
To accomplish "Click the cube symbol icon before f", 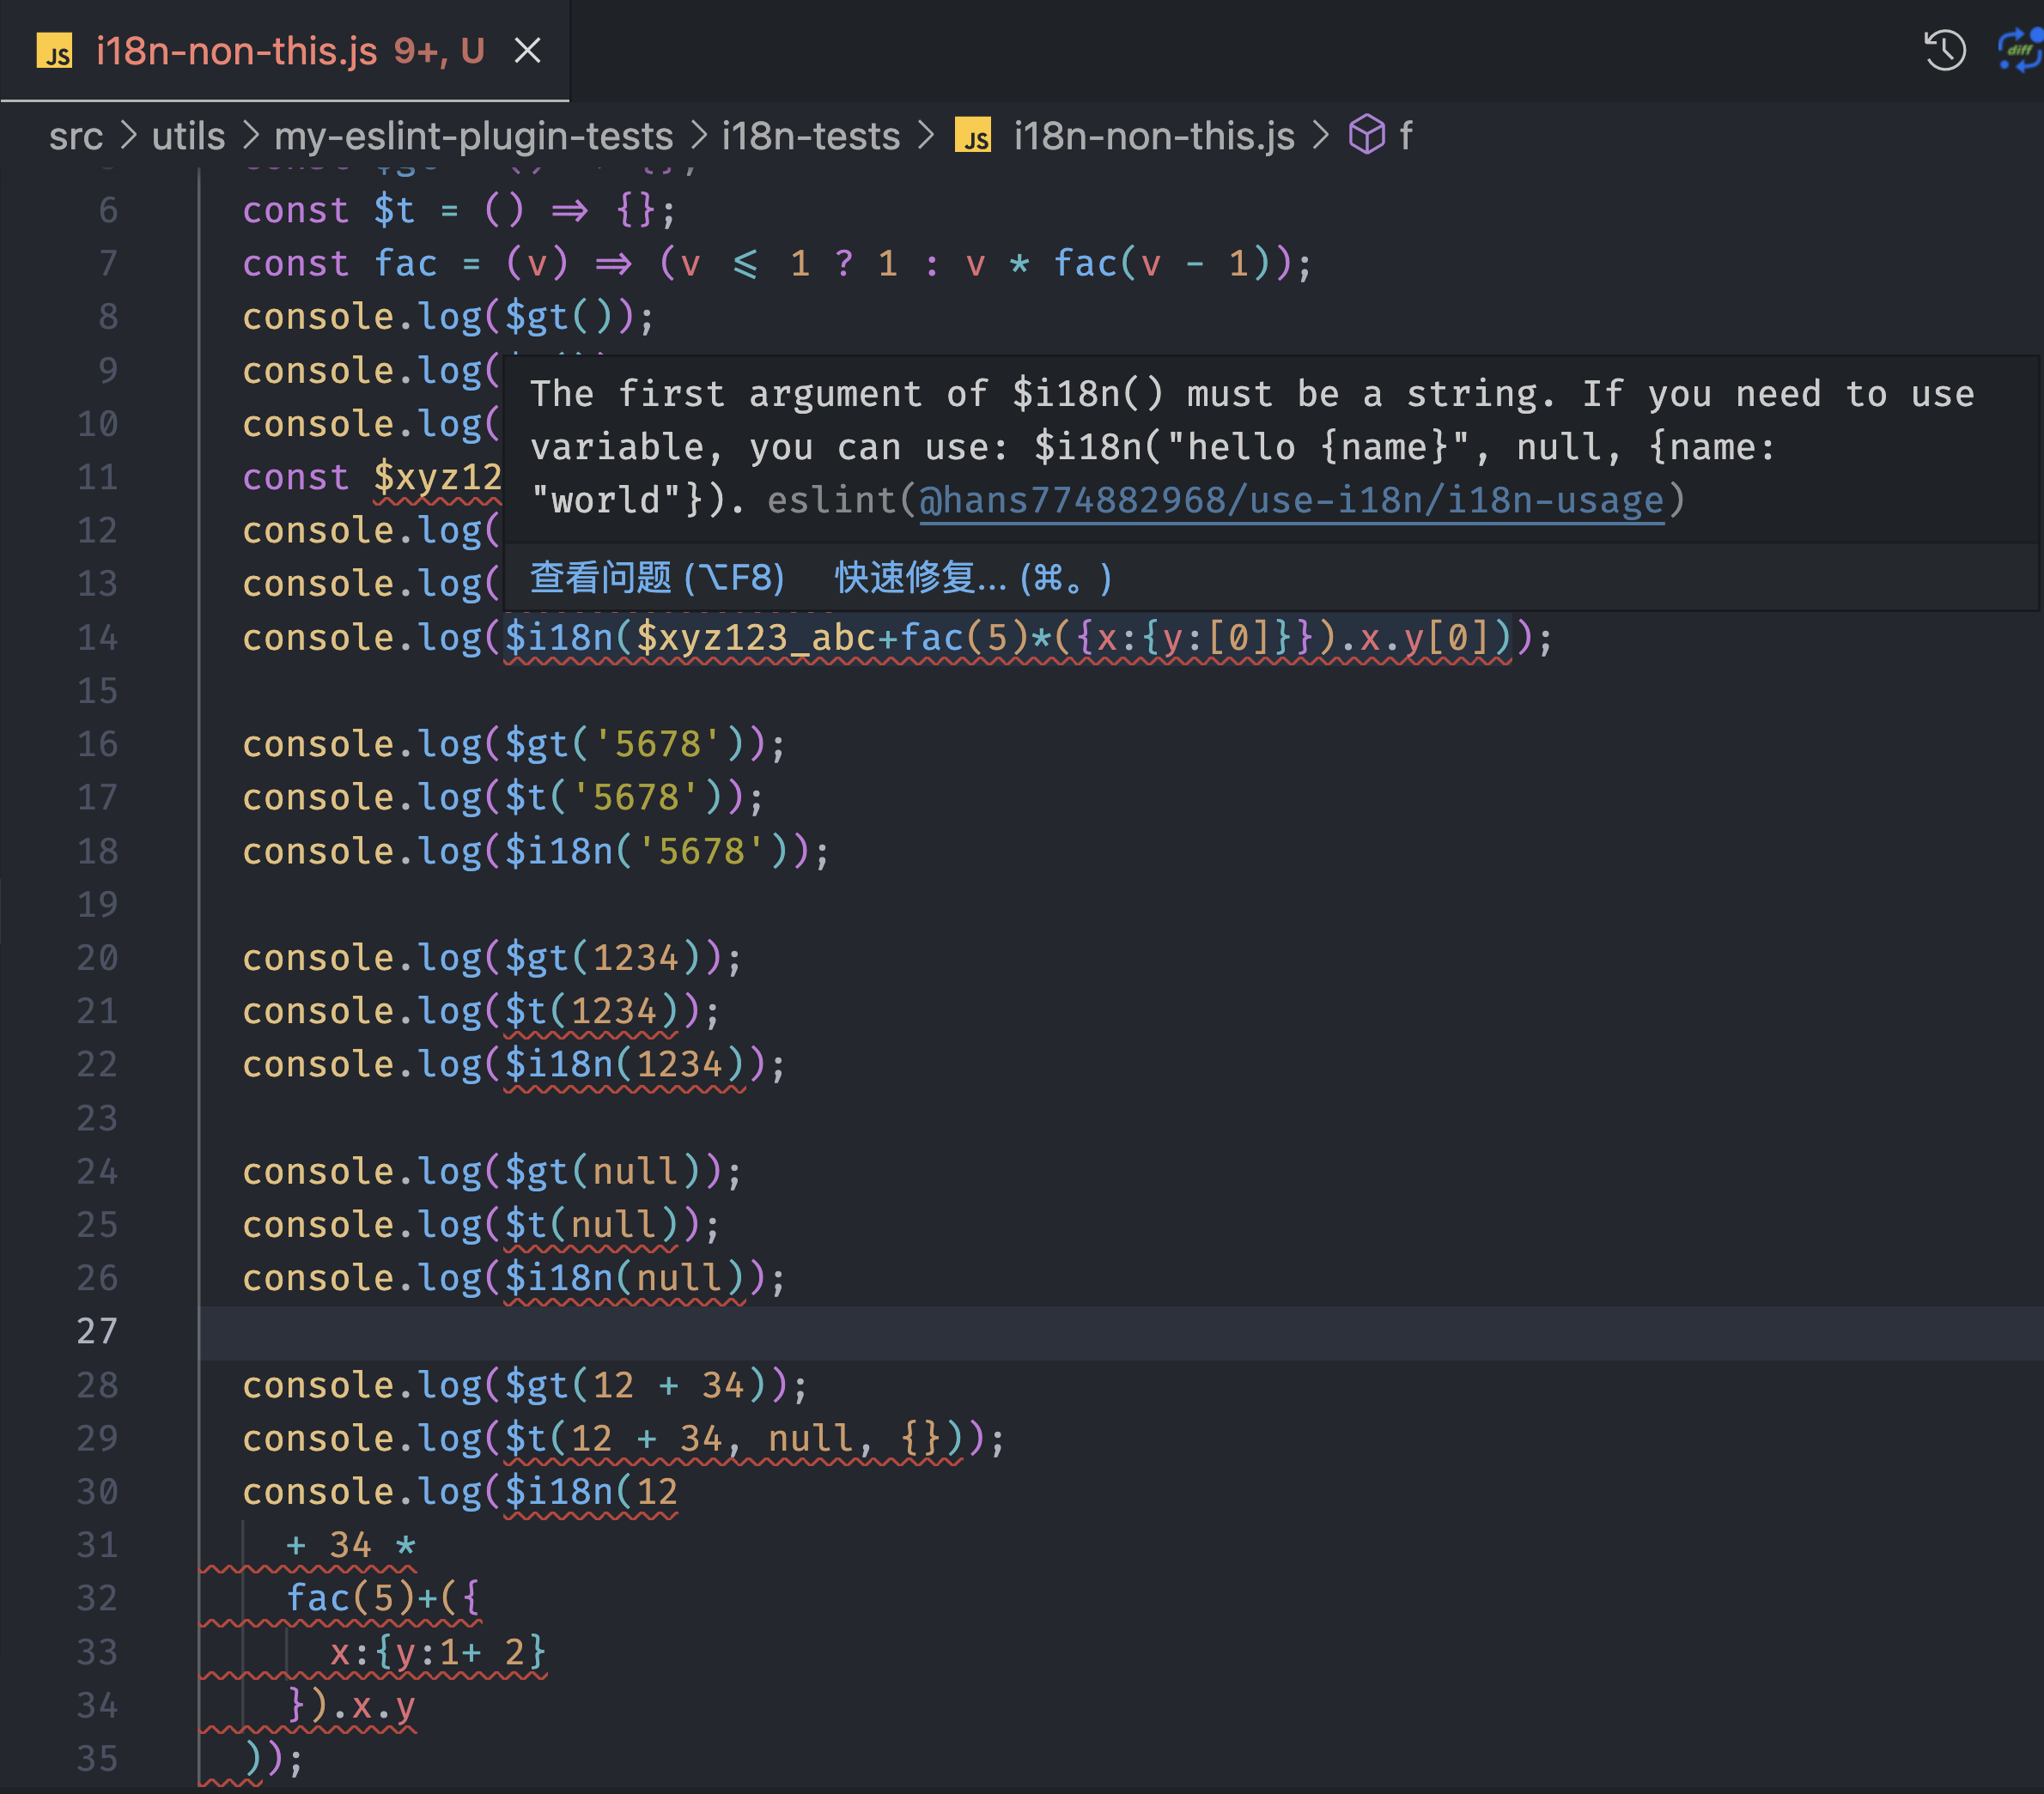I will click(x=1366, y=135).
